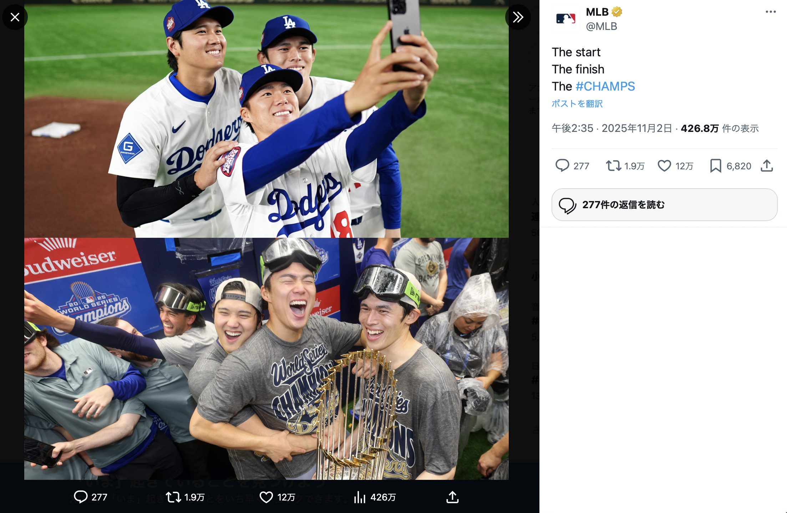Click the MLB profile avatar

click(566, 19)
